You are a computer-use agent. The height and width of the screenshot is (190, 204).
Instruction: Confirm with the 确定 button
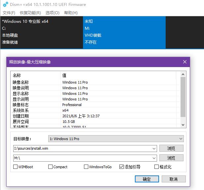click(x=147, y=179)
